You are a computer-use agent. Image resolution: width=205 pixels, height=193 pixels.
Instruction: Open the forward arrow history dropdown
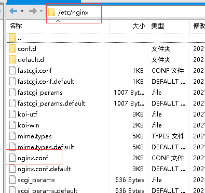coord(41,11)
